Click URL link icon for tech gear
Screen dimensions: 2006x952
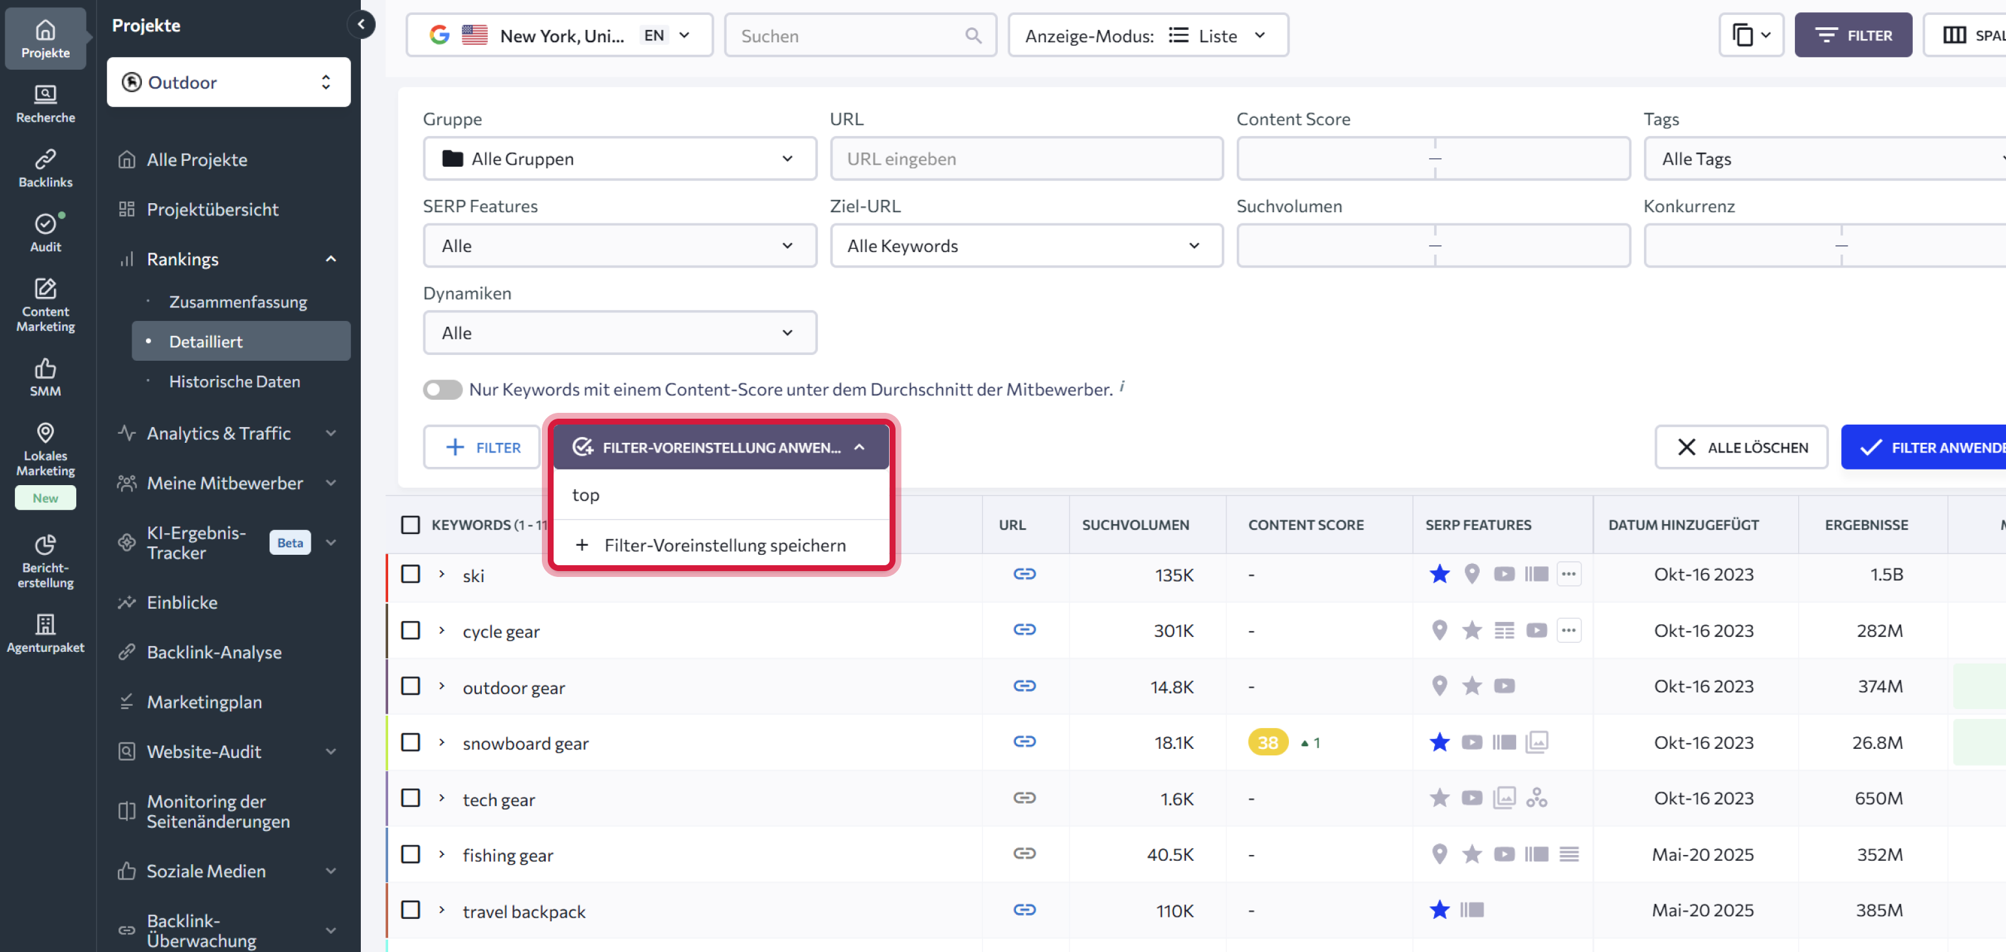tap(1024, 797)
